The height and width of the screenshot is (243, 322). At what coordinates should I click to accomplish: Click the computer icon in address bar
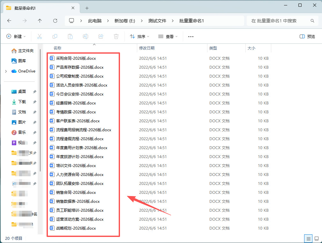pyautogui.click(x=71, y=21)
